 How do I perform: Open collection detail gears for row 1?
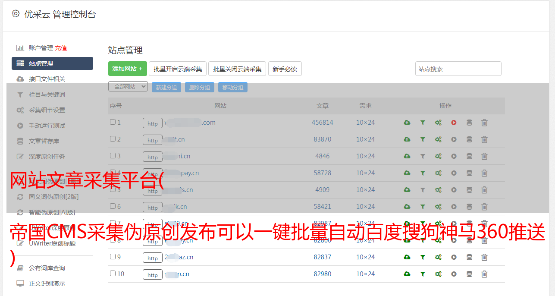pyautogui.click(x=438, y=123)
